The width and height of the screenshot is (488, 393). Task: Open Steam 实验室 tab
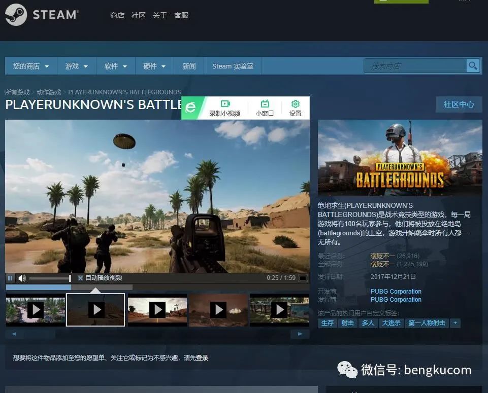coord(233,66)
